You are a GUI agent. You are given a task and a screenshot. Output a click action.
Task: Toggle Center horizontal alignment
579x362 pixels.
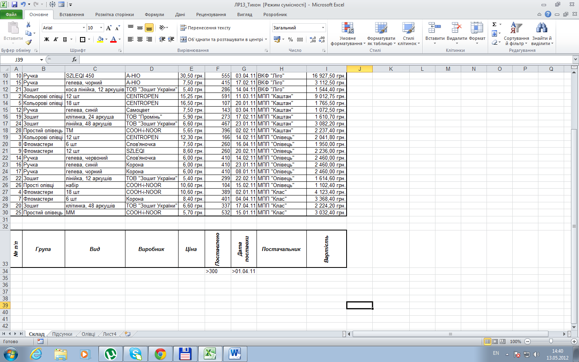pos(140,39)
